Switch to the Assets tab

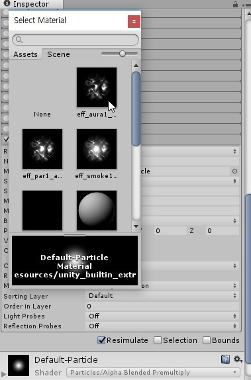25,54
